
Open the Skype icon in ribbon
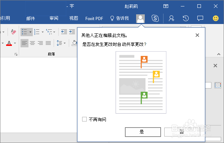[155, 18]
